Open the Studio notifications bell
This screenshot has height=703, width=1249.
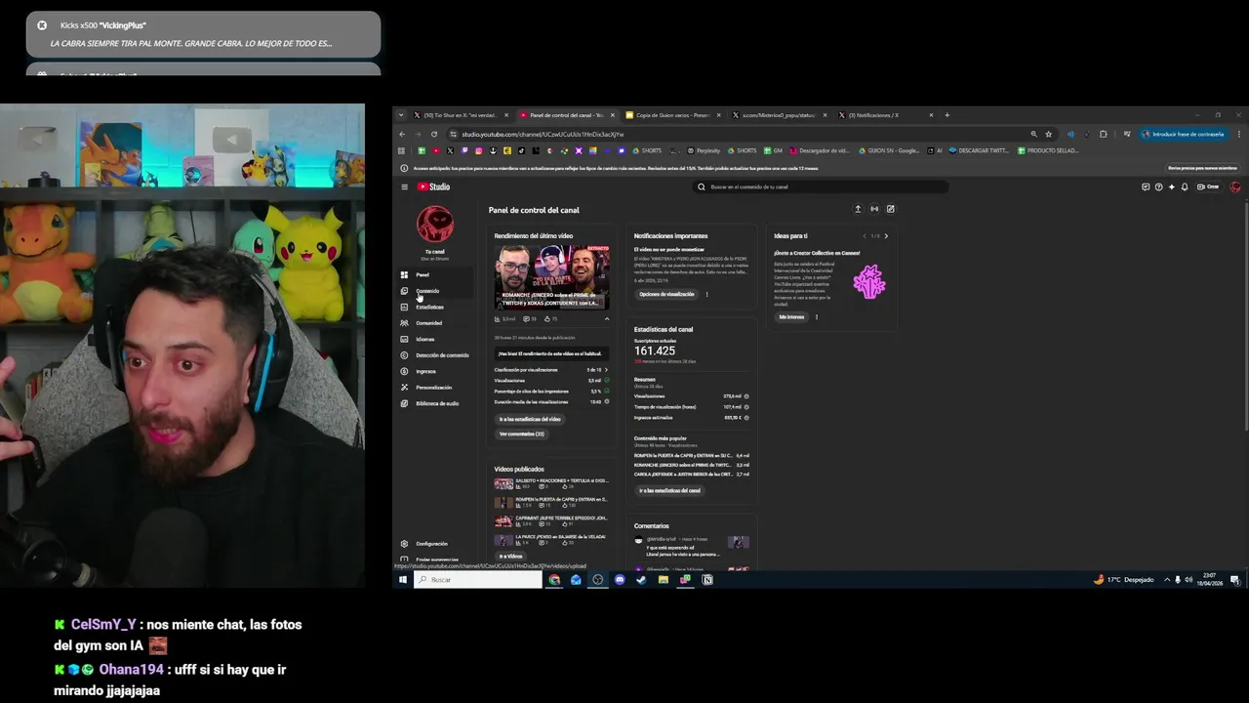coord(1185,186)
